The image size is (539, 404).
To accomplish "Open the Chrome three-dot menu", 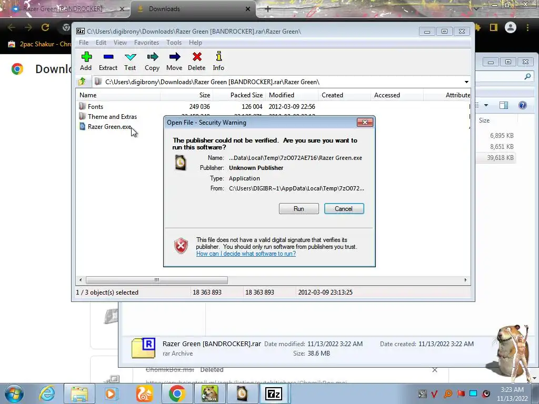I will tap(527, 27).
